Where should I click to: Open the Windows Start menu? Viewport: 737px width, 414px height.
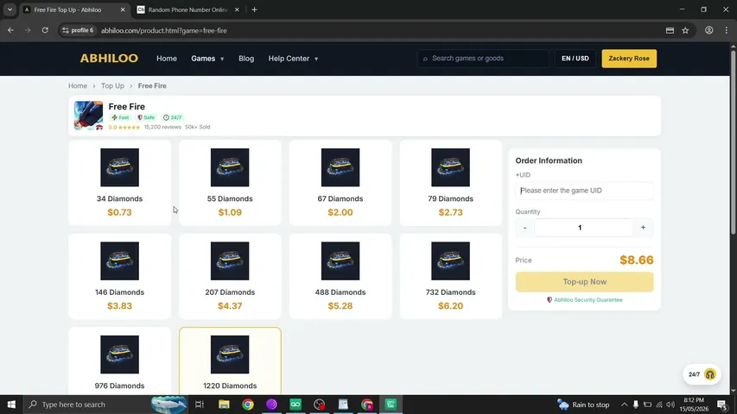(11, 405)
